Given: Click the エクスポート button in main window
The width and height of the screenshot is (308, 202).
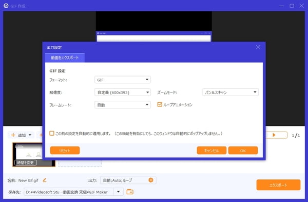Looking at the screenshot, I should pos(278,185).
